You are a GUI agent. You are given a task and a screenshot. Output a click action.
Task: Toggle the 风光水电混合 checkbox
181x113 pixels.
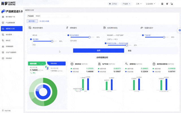tap(68, 35)
